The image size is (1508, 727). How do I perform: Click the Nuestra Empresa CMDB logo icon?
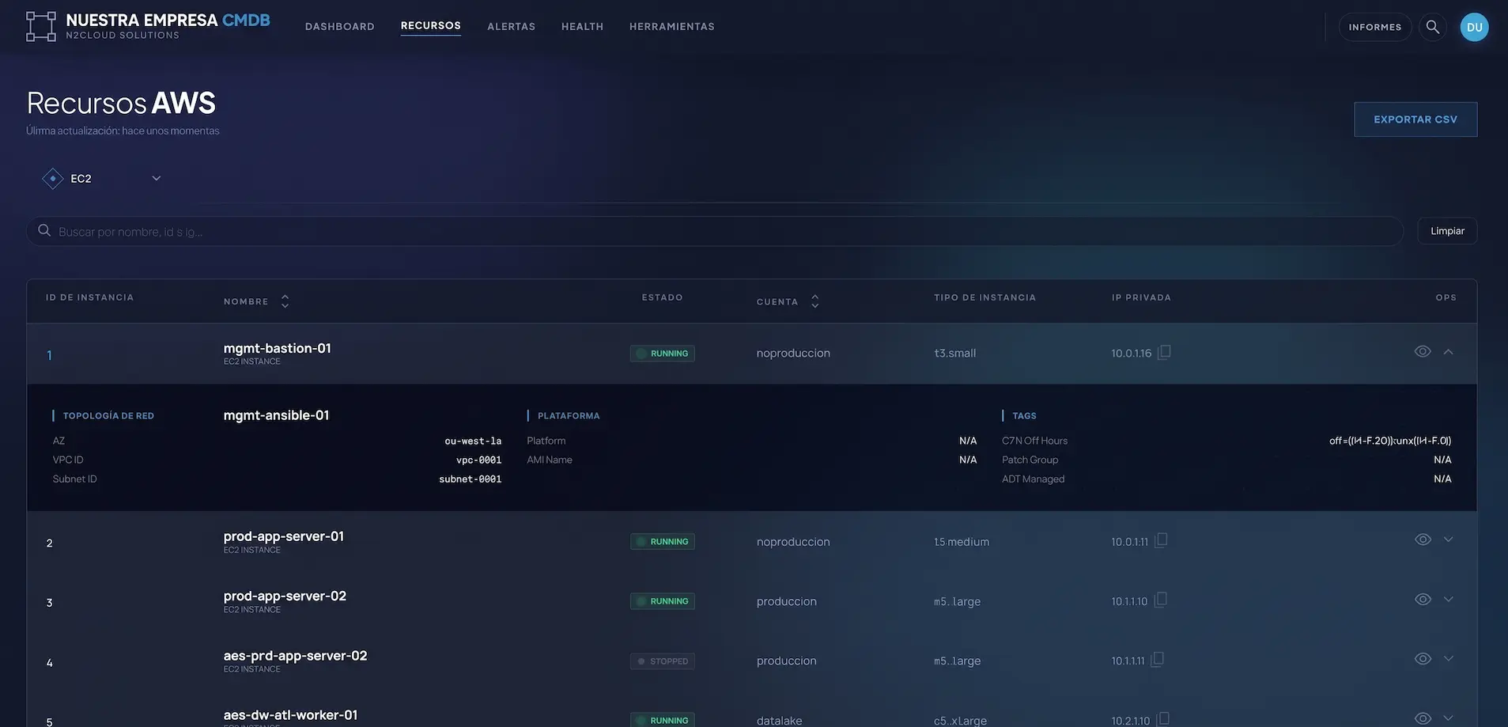coord(41,27)
